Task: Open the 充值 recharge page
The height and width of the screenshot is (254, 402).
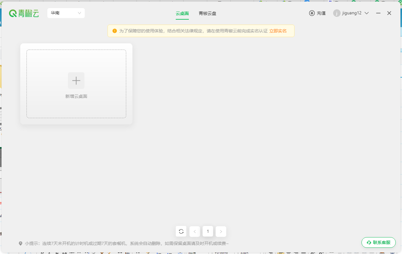Action: point(321,13)
